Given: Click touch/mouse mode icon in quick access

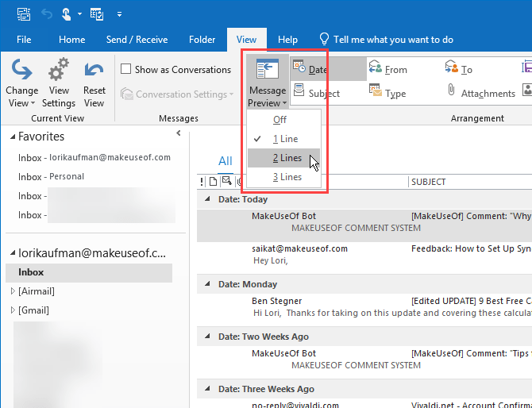Looking at the screenshot, I should [66, 14].
